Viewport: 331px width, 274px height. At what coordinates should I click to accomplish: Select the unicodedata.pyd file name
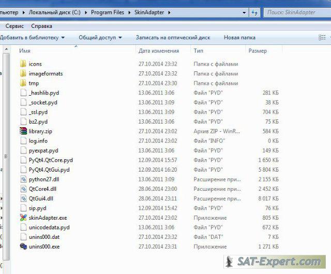pos(49,227)
